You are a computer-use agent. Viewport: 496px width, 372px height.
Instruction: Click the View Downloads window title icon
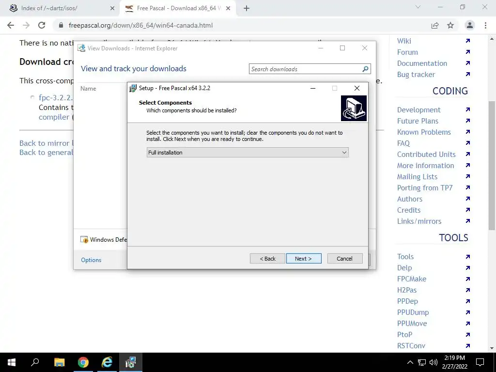tap(81, 48)
